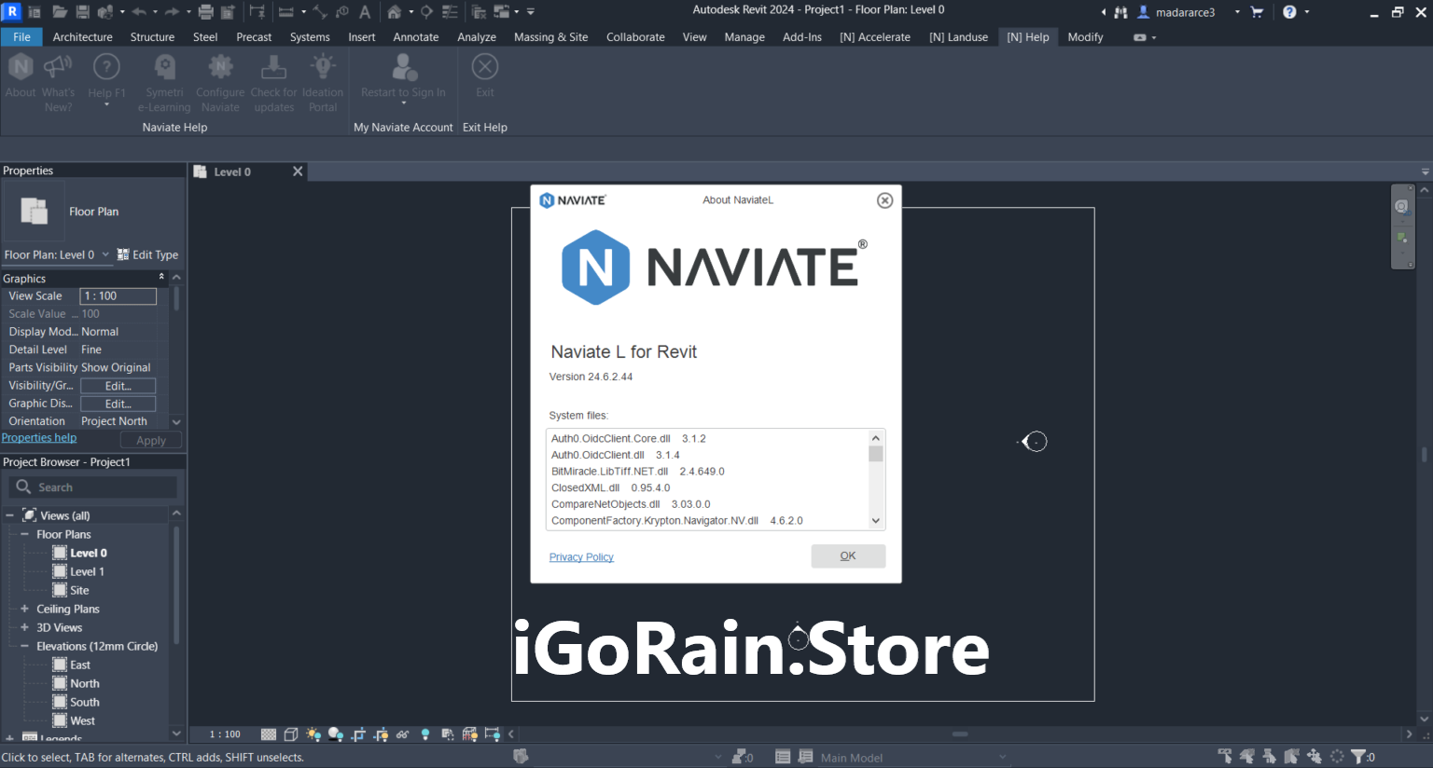The width and height of the screenshot is (1433, 768).
Task: Click the OK button in About dialog
Action: click(847, 556)
